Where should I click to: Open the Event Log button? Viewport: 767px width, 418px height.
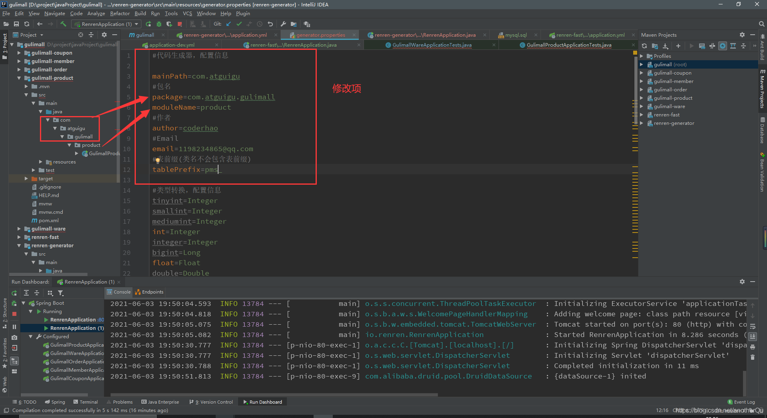click(x=741, y=402)
